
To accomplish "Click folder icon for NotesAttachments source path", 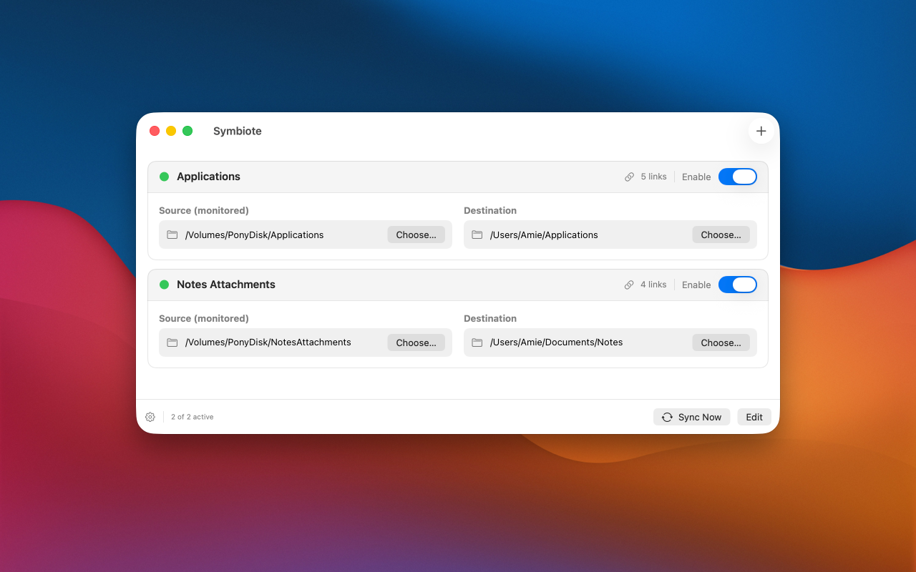I will (x=172, y=342).
